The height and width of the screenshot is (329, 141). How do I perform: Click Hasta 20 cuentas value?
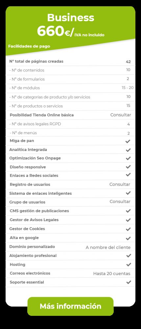point(112,274)
